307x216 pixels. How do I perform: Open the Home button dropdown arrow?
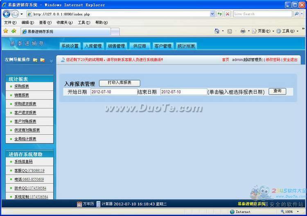tap(223, 31)
